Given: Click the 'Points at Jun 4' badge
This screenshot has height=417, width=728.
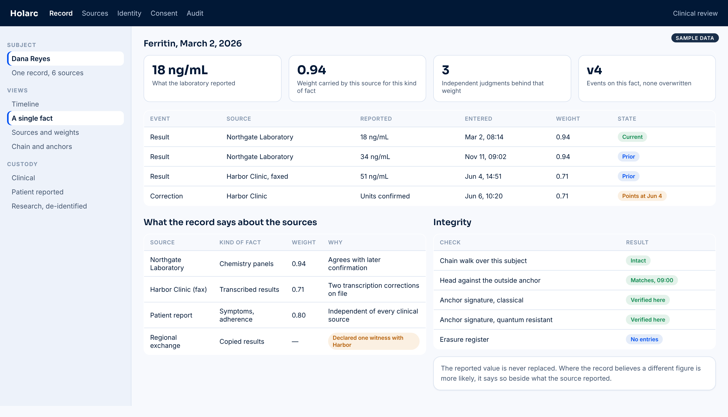Looking at the screenshot, I should pyautogui.click(x=642, y=196).
